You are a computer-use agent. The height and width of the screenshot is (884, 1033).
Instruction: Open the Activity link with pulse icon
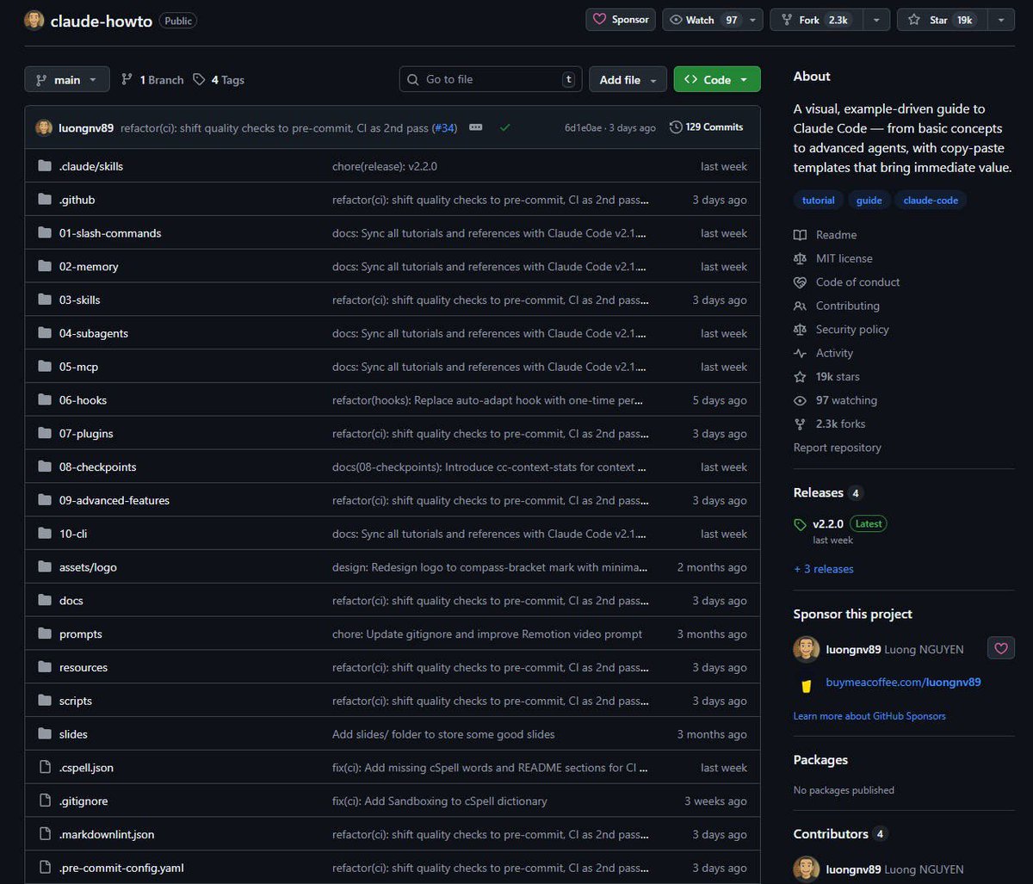click(x=824, y=353)
